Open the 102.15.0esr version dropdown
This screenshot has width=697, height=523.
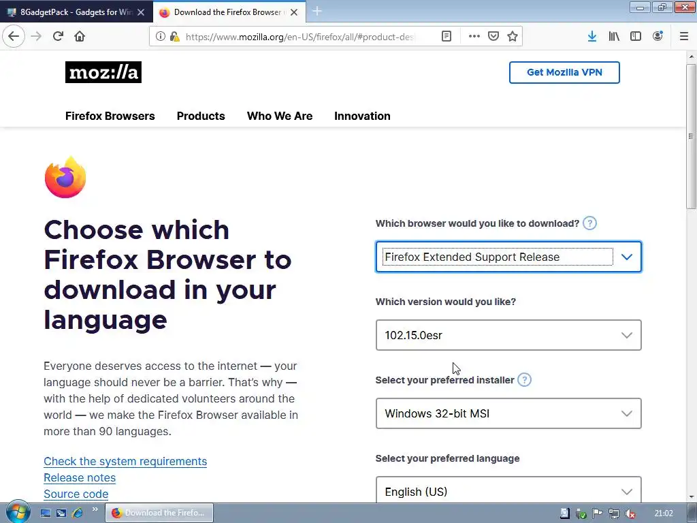[508, 335]
